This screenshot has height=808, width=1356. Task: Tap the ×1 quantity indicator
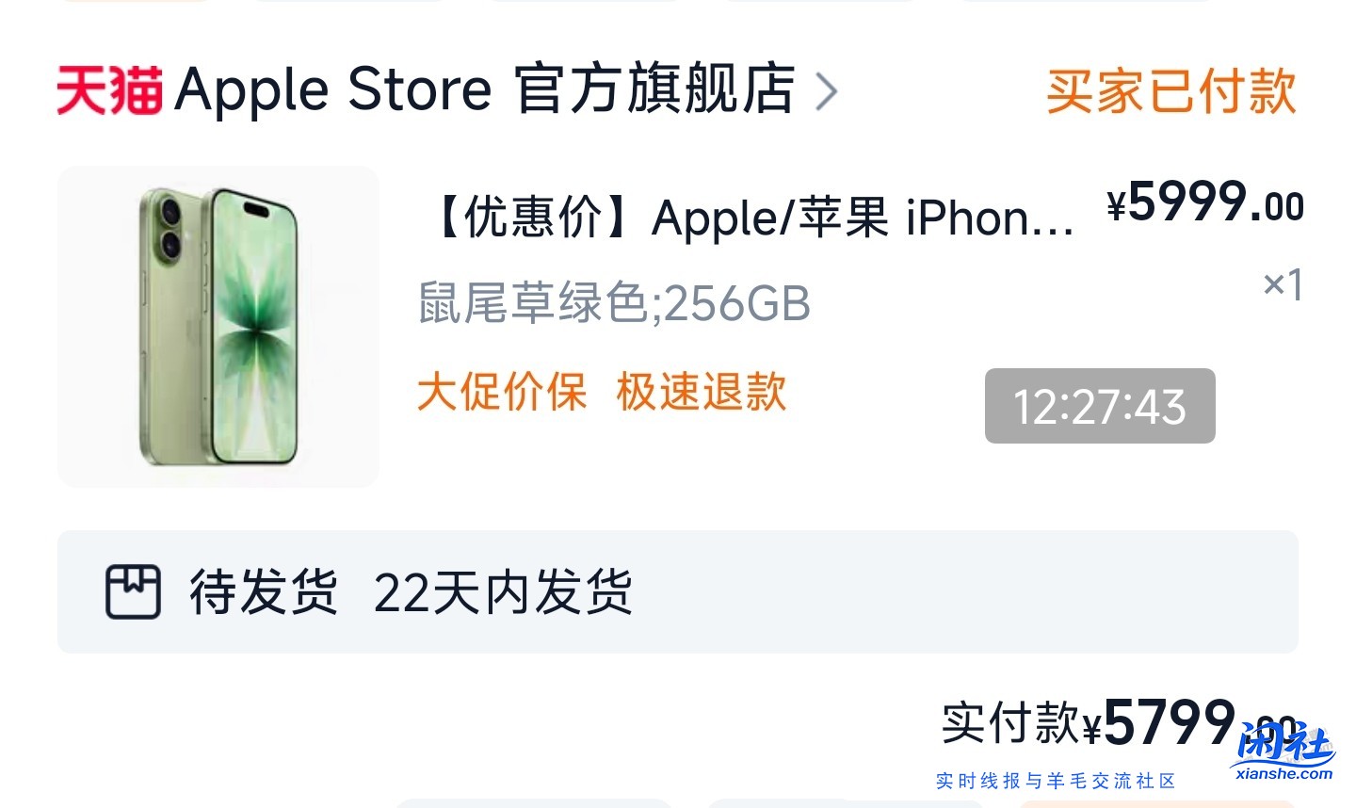click(x=1283, y=283)
